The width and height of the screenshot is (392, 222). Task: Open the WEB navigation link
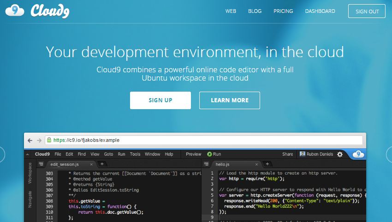pos(231,11)
